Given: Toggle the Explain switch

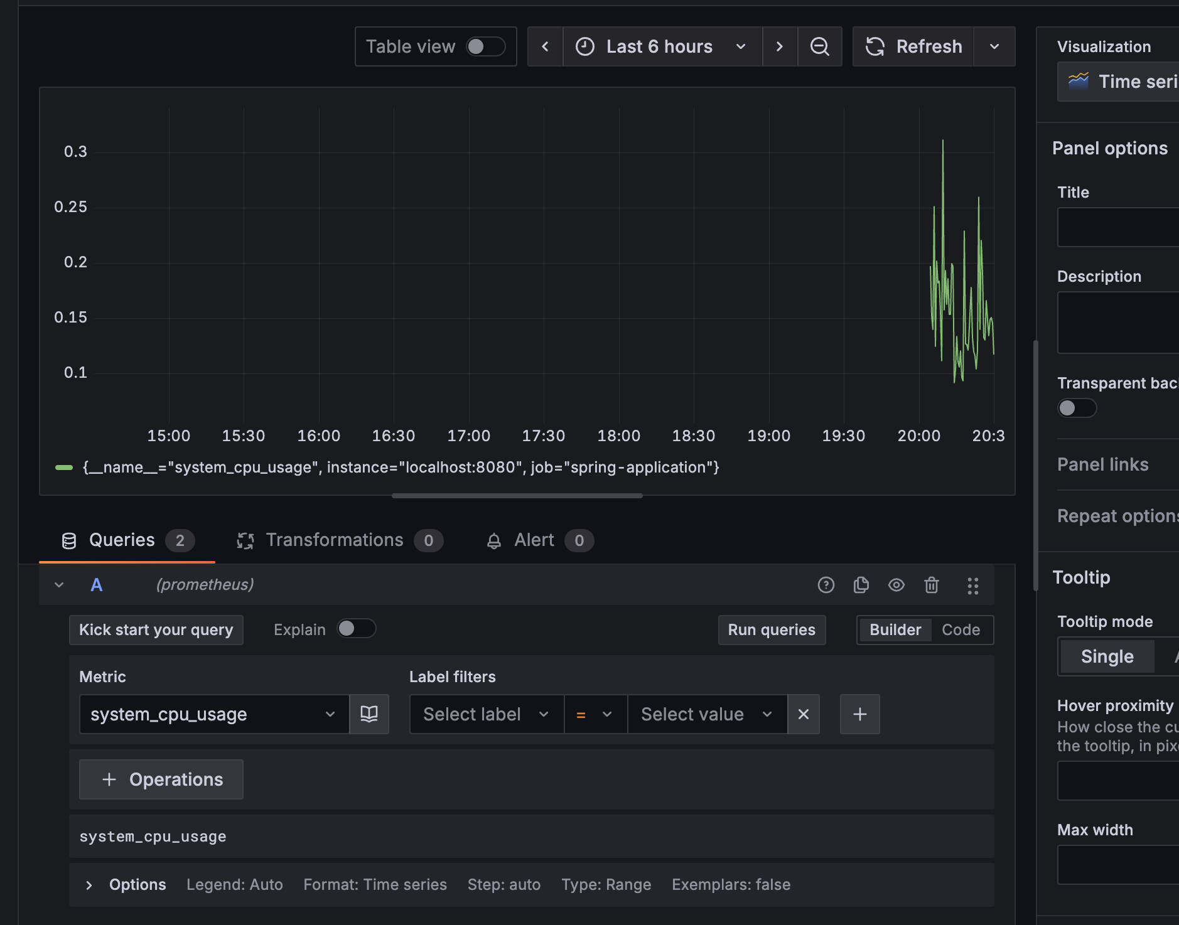Looking at the screenshot, I should (x=356, y=628).
